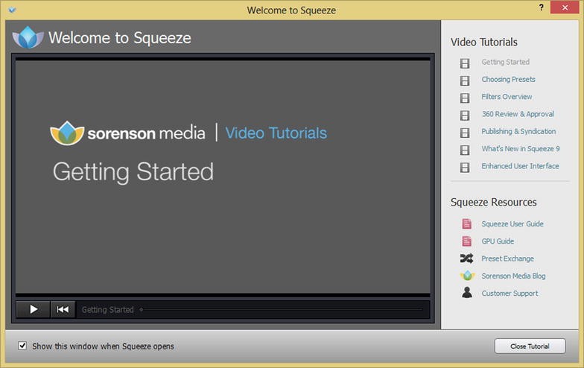
Task: Click the film icon beside Getting Started
Action: (465, 63)
